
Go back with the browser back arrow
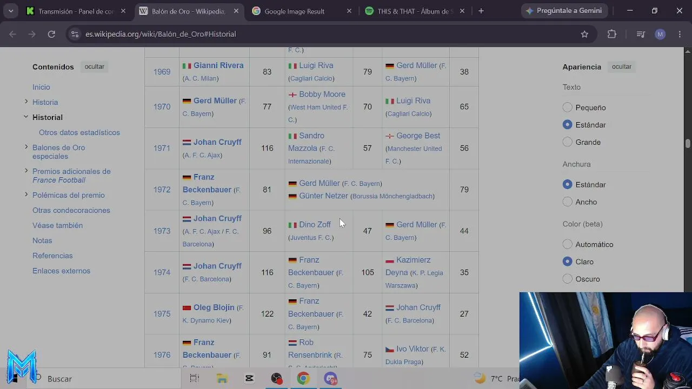tap(13, 34)
